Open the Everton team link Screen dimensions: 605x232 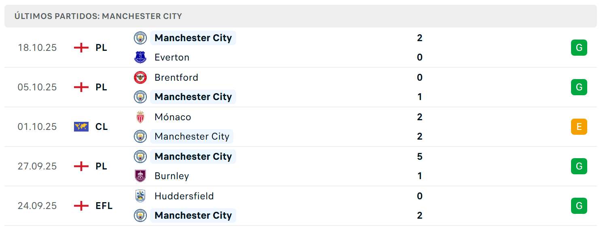click(172, 57)
